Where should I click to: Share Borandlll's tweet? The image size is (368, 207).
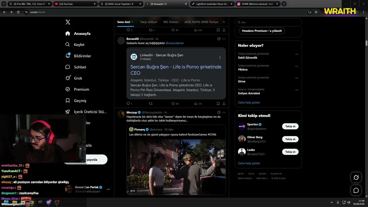coord(224,103)
